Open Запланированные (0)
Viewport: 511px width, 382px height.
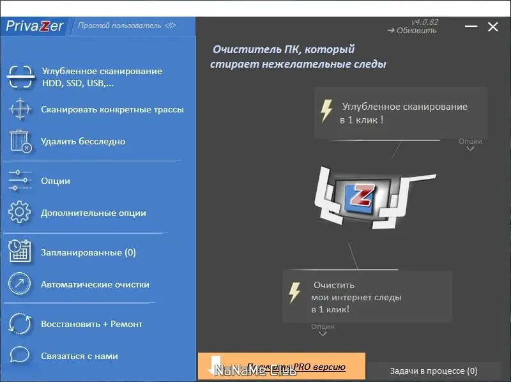tap(88, 252)
